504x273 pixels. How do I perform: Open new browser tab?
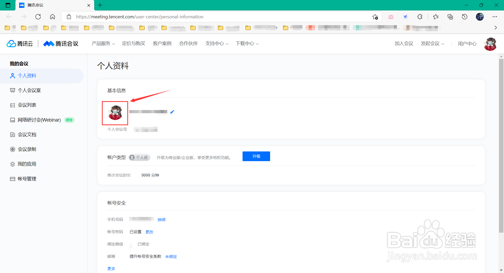point(100,5)
